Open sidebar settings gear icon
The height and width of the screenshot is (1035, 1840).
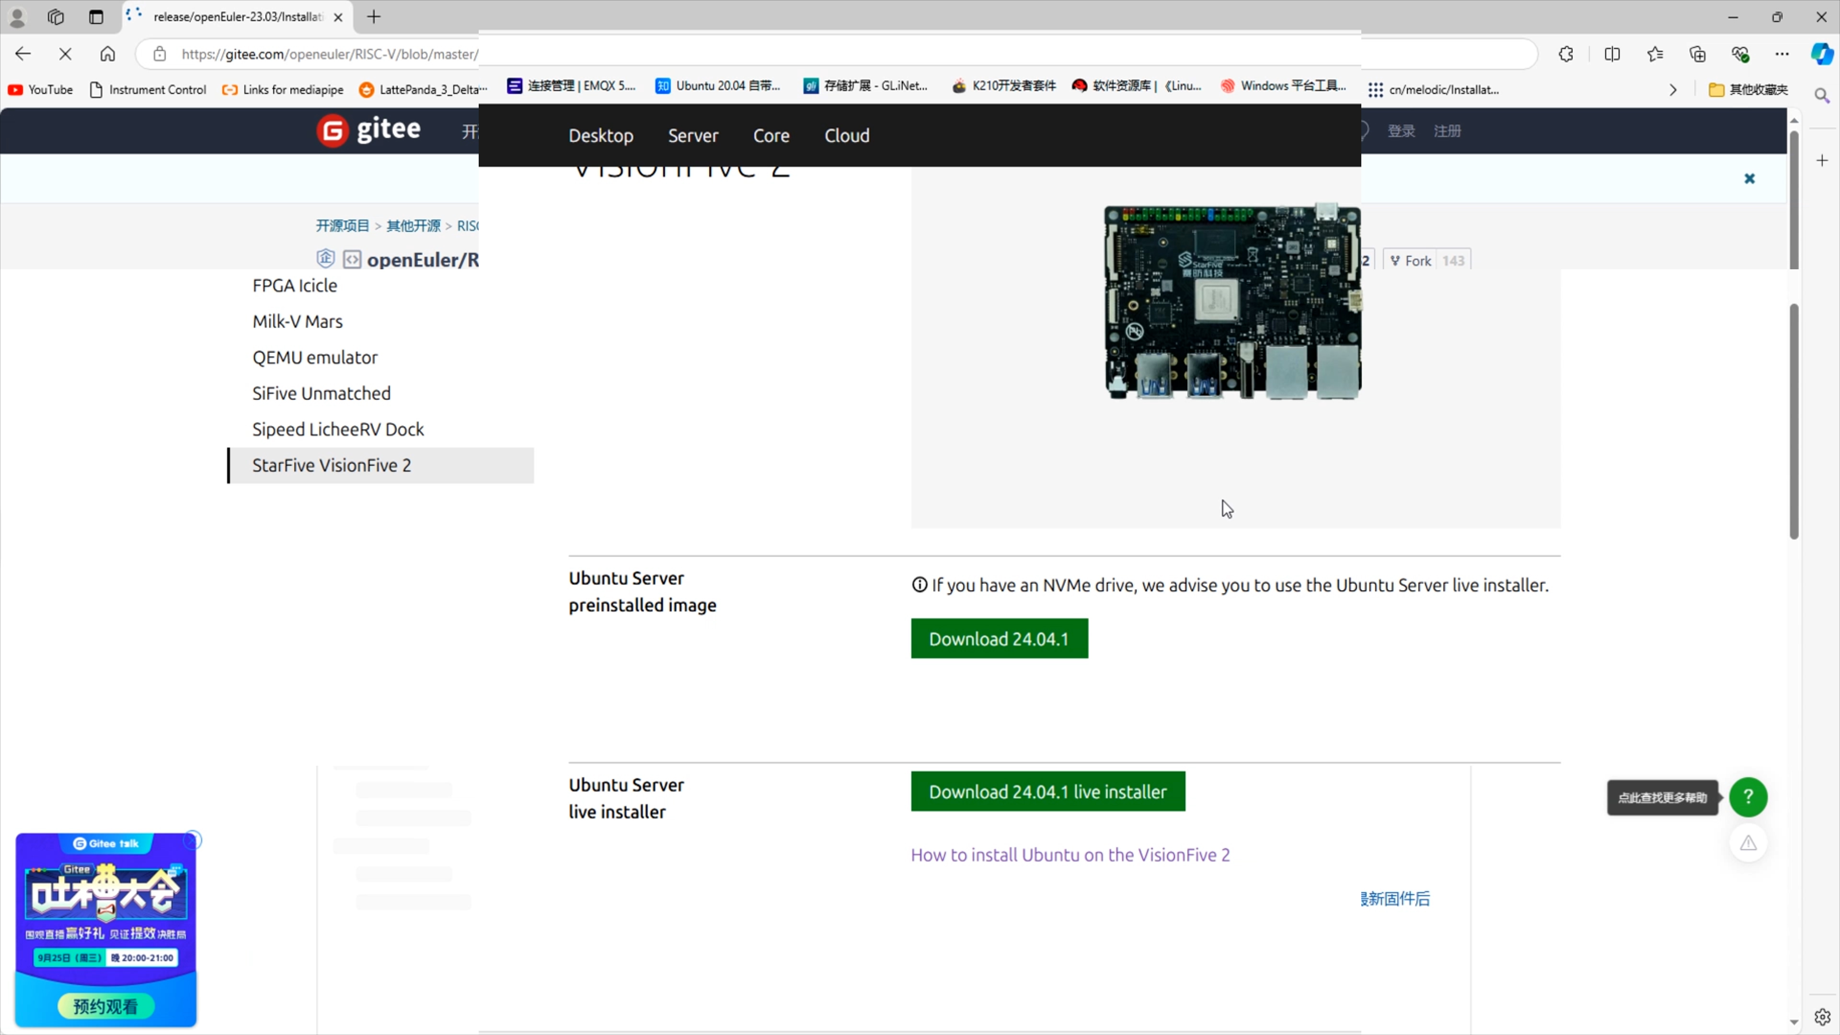tap(1822, 1016)
